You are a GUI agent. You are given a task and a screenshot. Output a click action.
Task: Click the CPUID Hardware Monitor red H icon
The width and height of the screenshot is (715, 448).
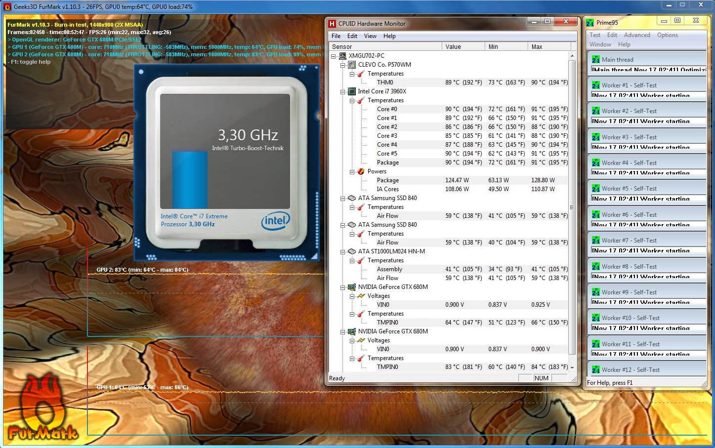tap(333, 23)
